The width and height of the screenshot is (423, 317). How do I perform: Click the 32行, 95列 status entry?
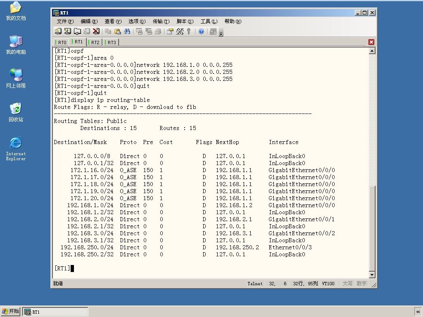click(305, 284)
